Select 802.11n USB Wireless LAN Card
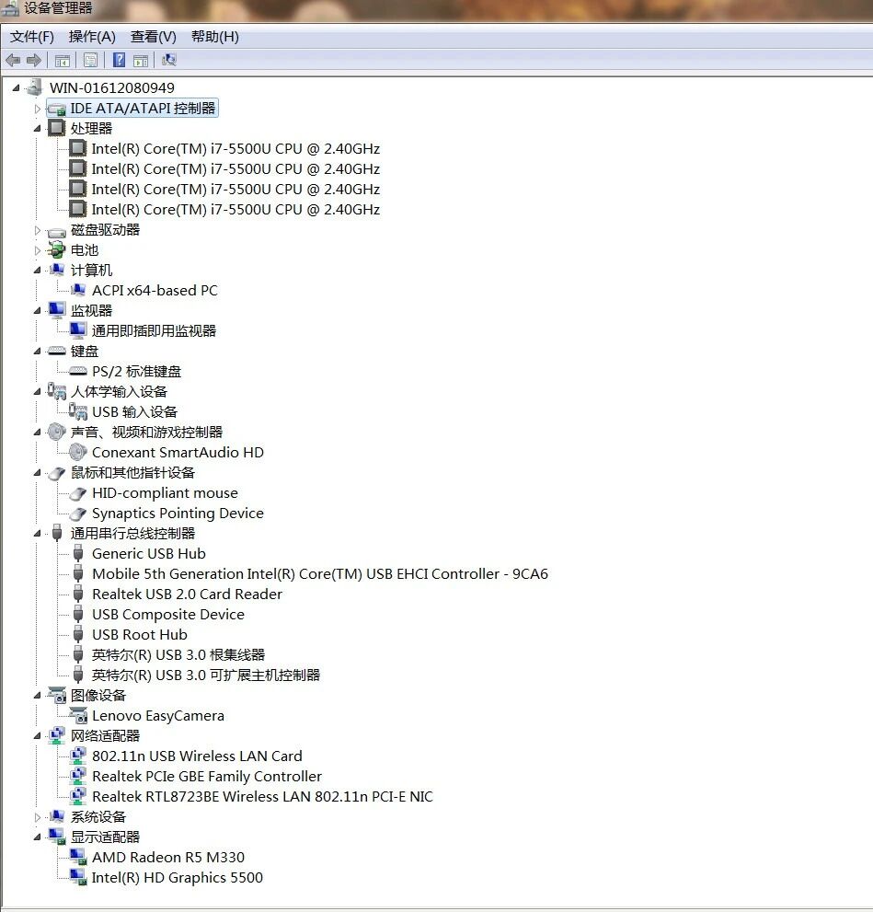Image resolution: width=873 pixels, height=912 pixels. pos(197,756)
